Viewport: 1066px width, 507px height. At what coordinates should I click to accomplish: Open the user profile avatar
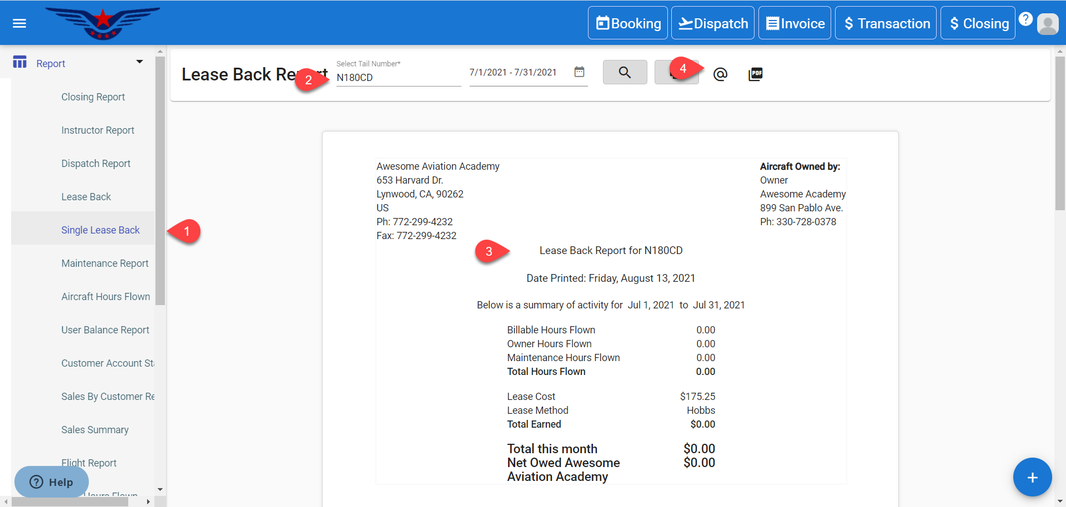click(x=1047, y=24)
